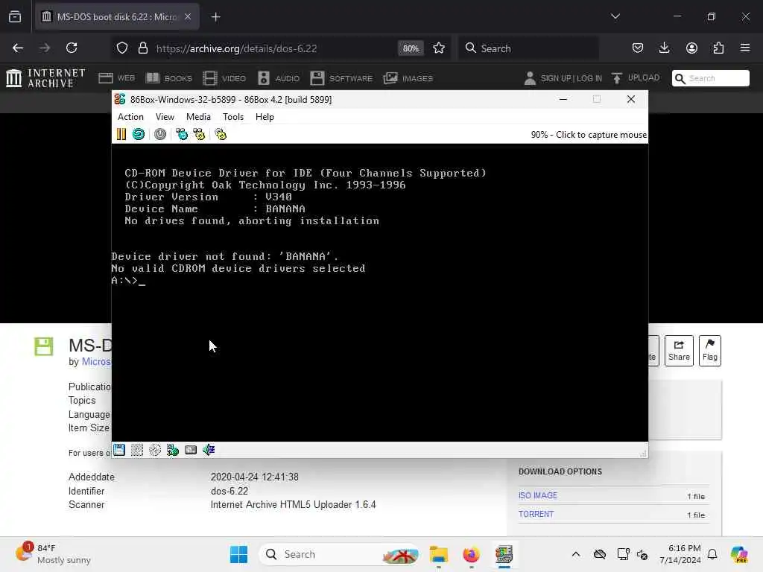This screenshot has height=572, width=763.
Task: Open the SOFTWARE section on Internet Archive
Action: coord(341,78)
